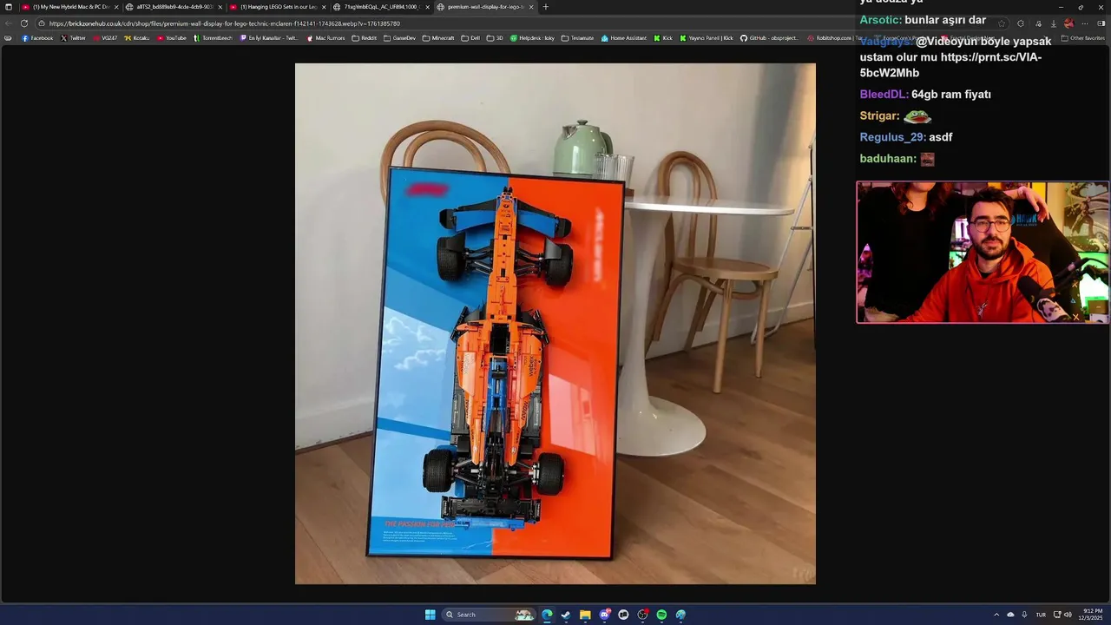Image resolution: width=1111 pixels, height=625 pixels.
Task: Close the Hanging LEGO Sets tab
Action: 324,7
